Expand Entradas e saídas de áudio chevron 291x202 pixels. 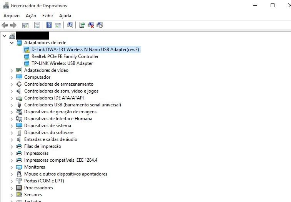(12, 140)
